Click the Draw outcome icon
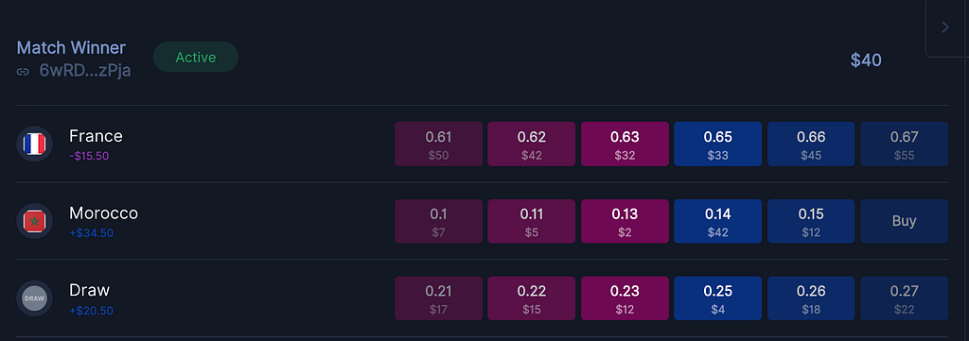This screenshot has height=341, width=969. [x=35, y=298]
